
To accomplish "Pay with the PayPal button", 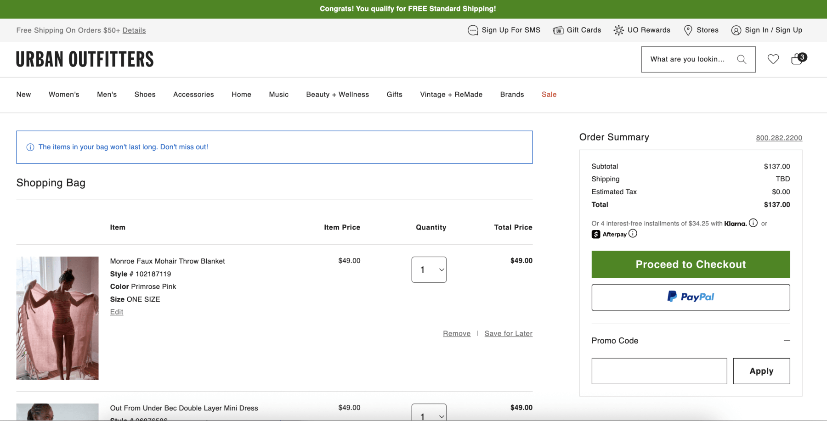I will click(691, 298).
